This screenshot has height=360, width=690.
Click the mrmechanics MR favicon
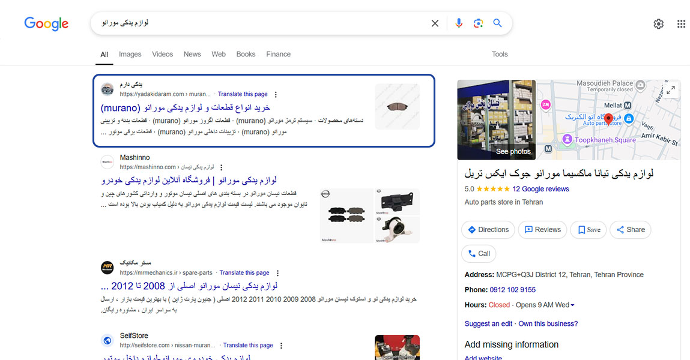click(x=107, y=267)
